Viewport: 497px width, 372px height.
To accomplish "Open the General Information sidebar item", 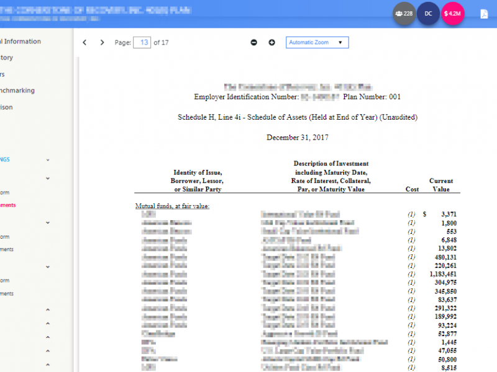I will click(20, 42).
